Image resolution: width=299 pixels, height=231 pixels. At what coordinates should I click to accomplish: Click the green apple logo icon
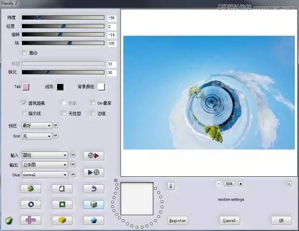click(9, 221)
